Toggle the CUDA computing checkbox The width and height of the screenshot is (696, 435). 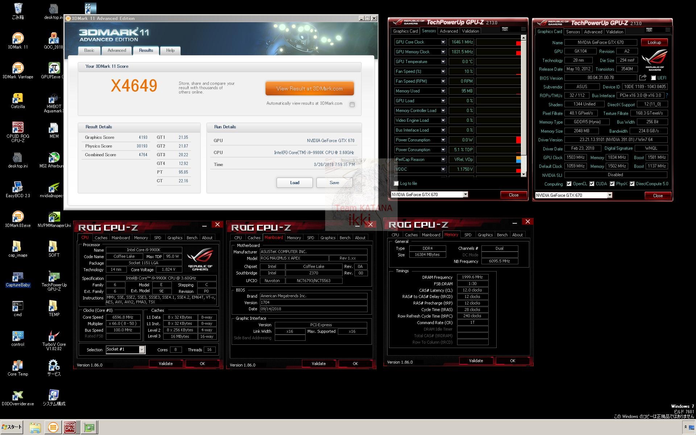pyautogui.click(x=592, y=184)
